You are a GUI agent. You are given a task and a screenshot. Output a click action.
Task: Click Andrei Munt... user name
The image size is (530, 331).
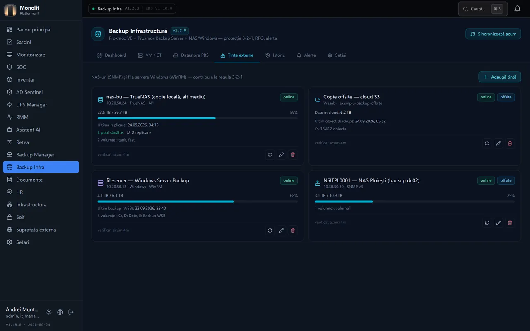coord(22,309)
